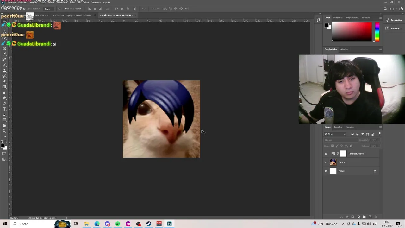Select the Eraser tool
This screenshot has height=228, width=405.
[x=4, y=81]
